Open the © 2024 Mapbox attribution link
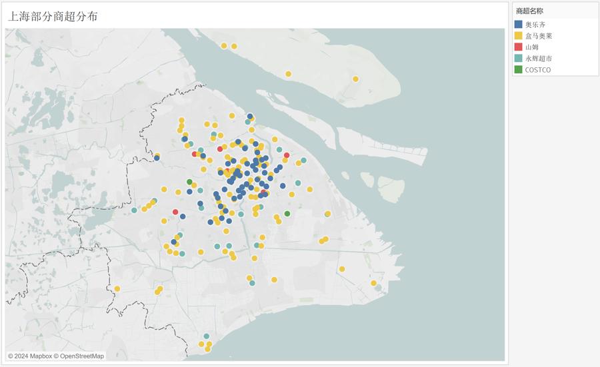Image resolution: width=600 pixels, height=367 pixels. tap(30, 356)
